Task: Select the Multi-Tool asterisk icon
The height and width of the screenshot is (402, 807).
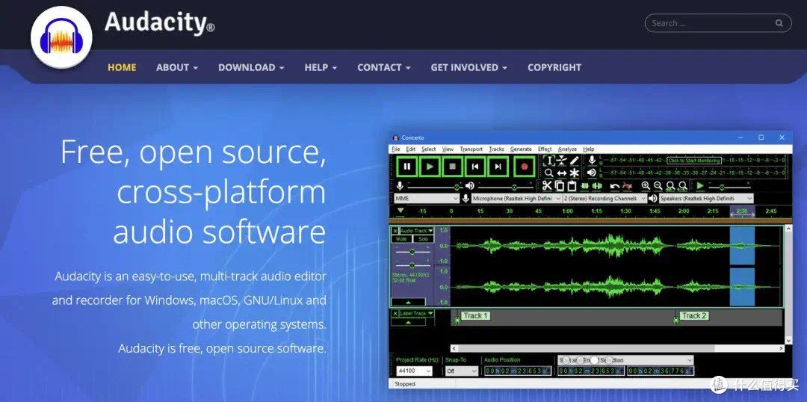Action: [x=575, y=173]
